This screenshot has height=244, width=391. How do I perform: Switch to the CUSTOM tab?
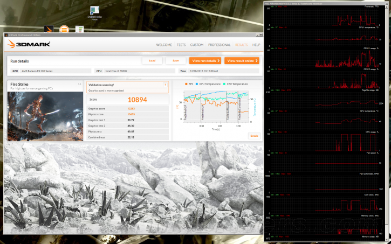pos(197,45)
